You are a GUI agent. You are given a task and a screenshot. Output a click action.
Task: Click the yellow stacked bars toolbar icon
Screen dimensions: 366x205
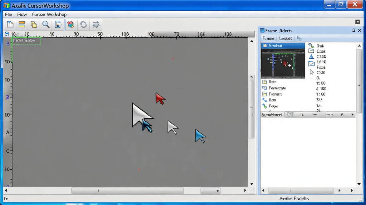coord(22,25)
